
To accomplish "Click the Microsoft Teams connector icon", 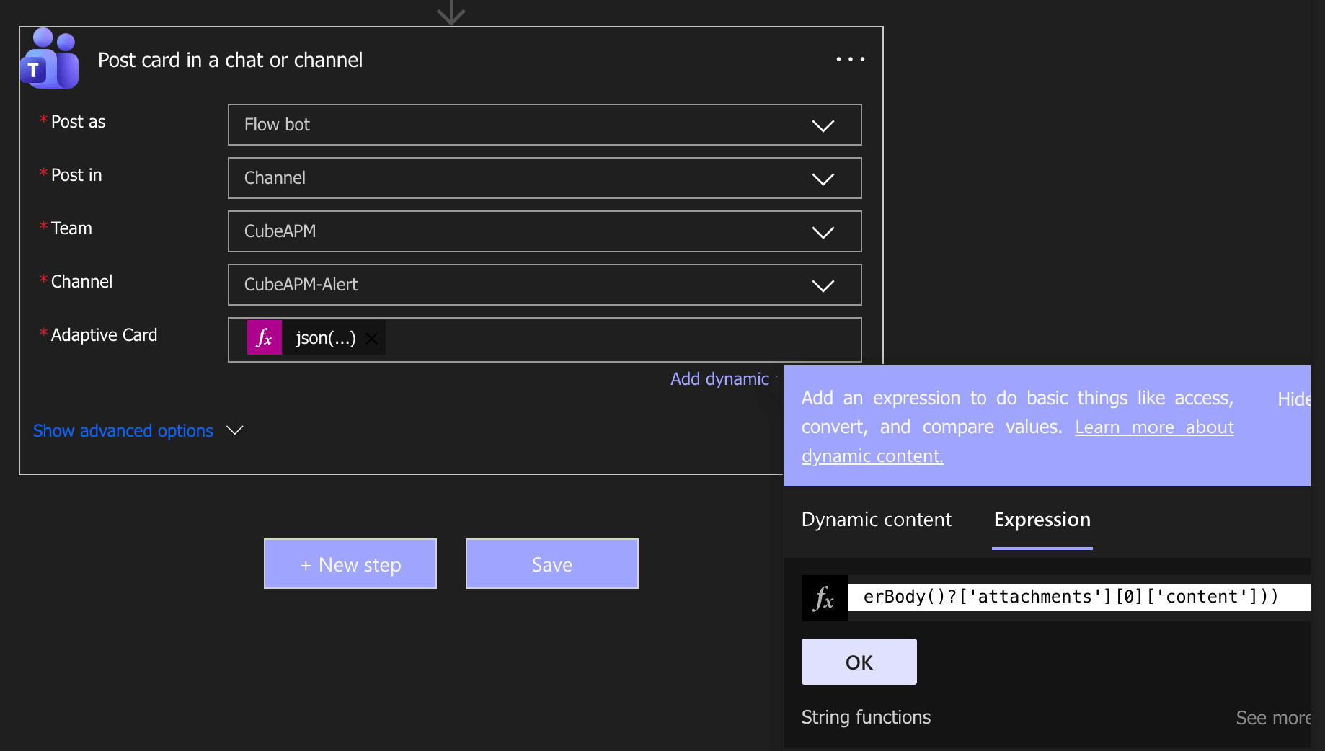I will tap(49, 59).
